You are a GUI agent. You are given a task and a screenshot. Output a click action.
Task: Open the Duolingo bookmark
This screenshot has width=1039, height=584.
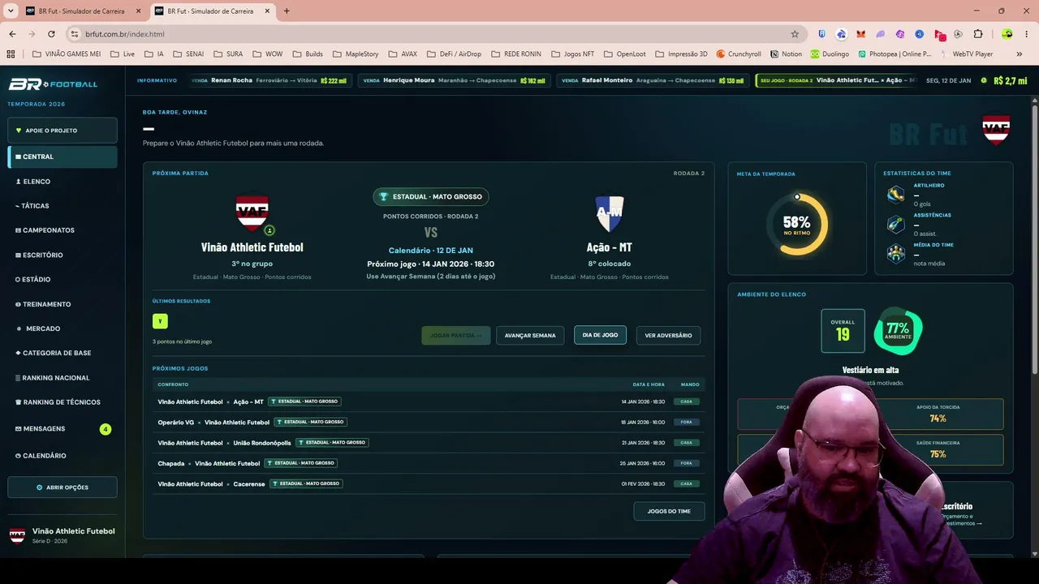tap(829, 54)
